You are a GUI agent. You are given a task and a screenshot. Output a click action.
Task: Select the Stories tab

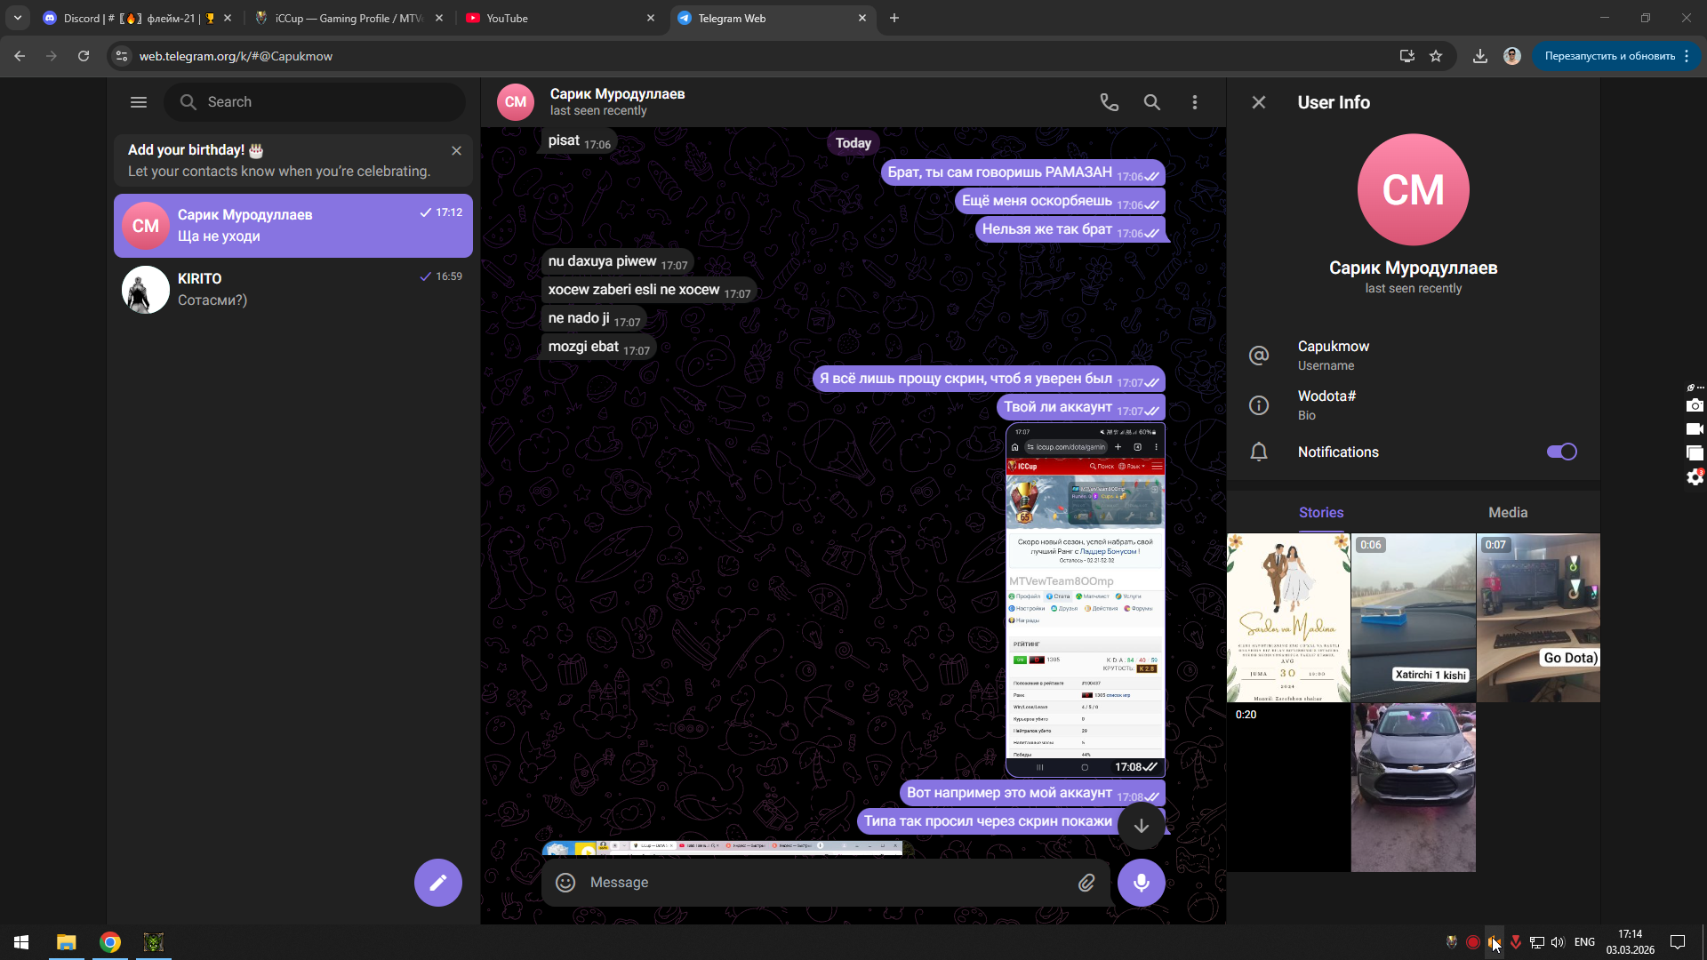(x=1320, y=513)
